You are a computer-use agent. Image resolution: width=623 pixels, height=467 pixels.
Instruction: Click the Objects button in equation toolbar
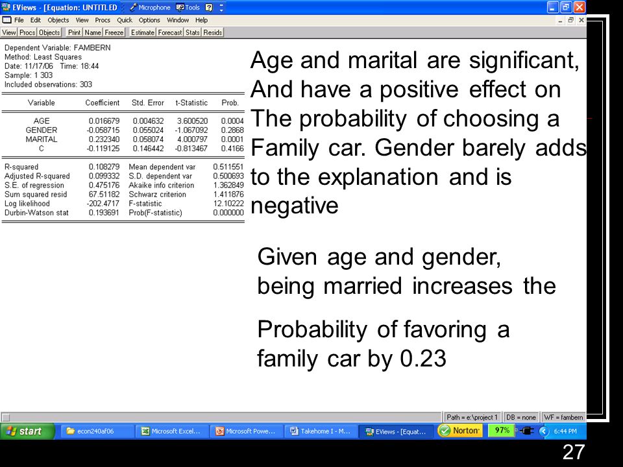pos(49,32)
